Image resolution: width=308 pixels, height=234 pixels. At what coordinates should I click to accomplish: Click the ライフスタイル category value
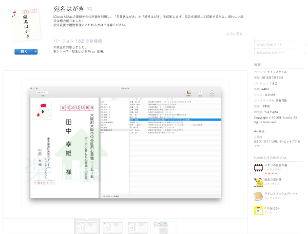coord(277,72)
